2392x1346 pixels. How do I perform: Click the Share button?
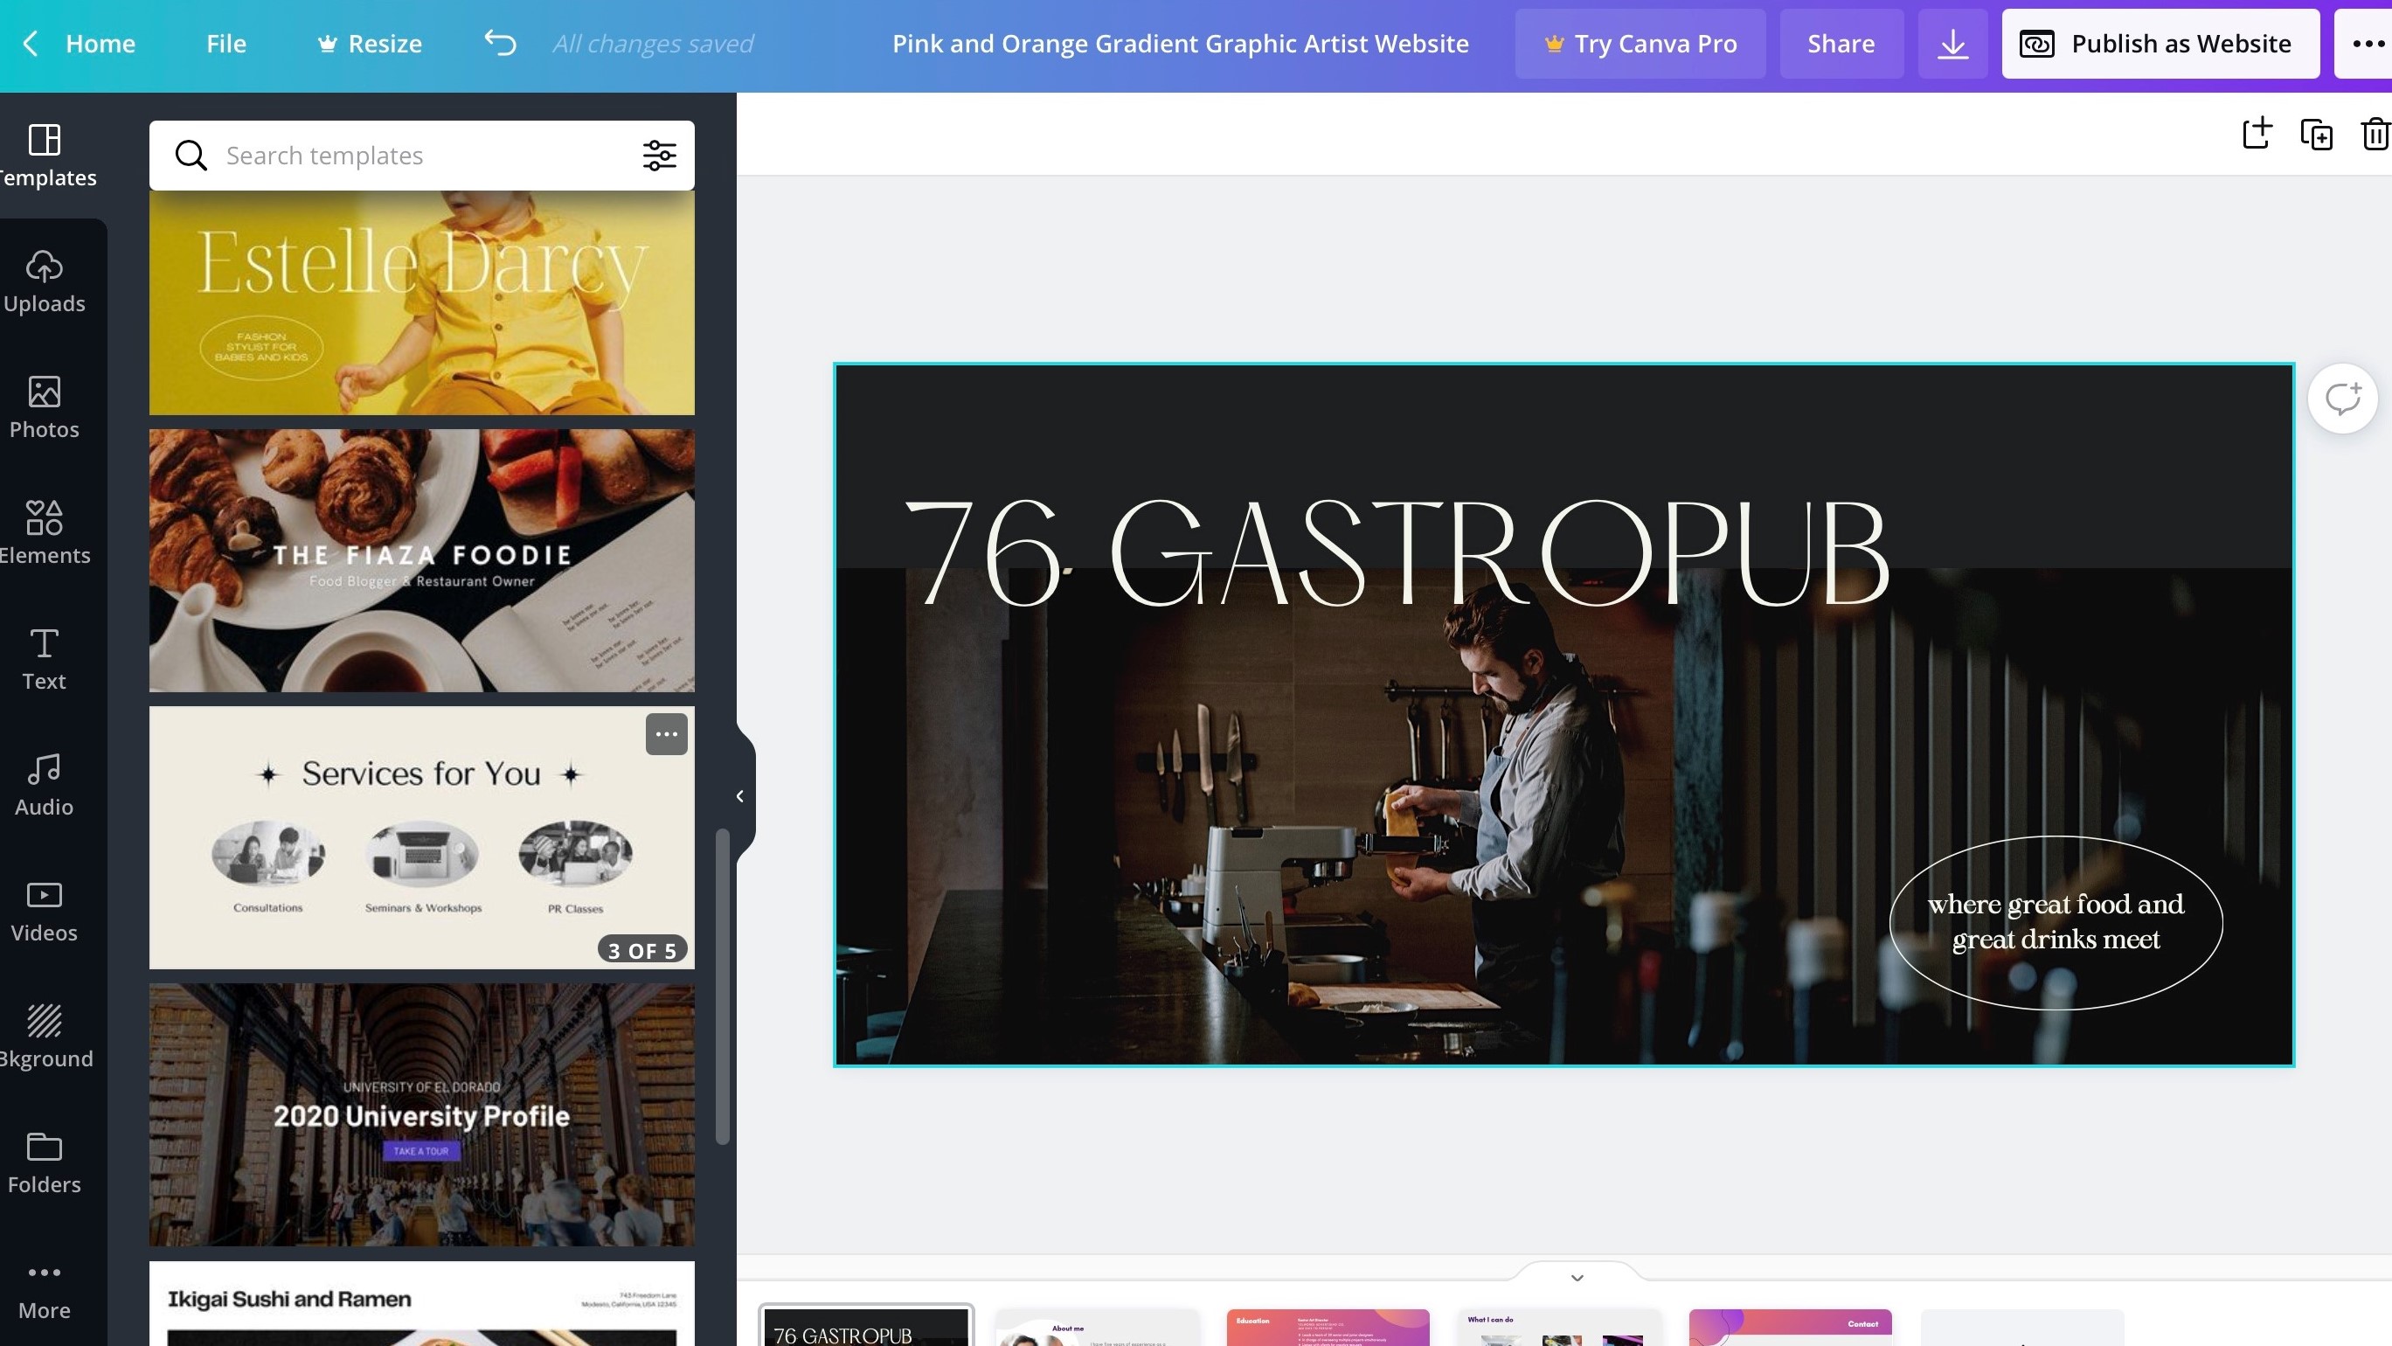point(1841,44)
